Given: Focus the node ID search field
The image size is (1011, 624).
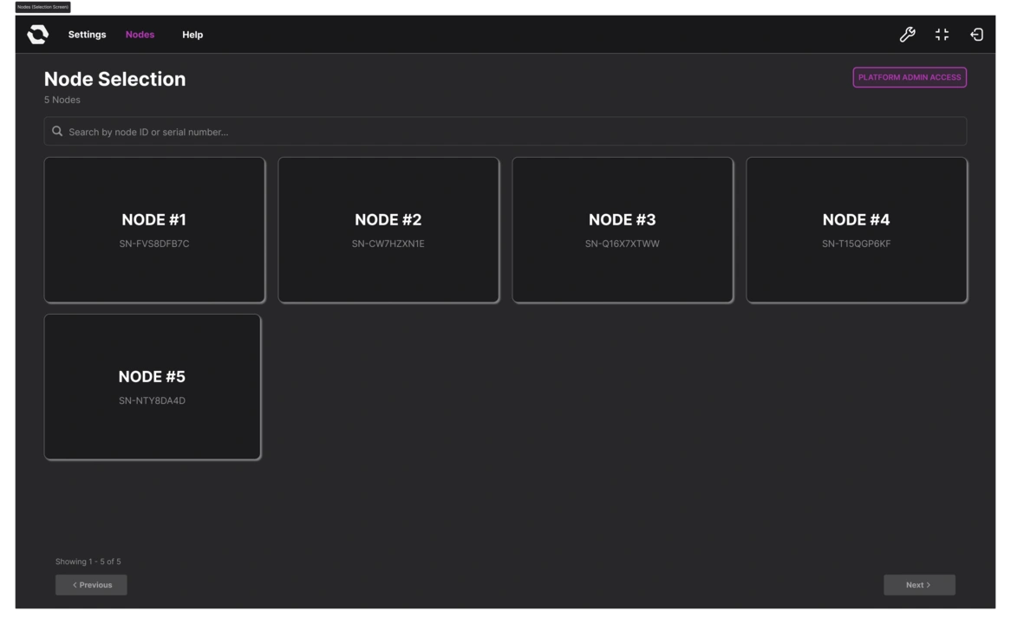Looking at the screenshot, I should 505,132.
